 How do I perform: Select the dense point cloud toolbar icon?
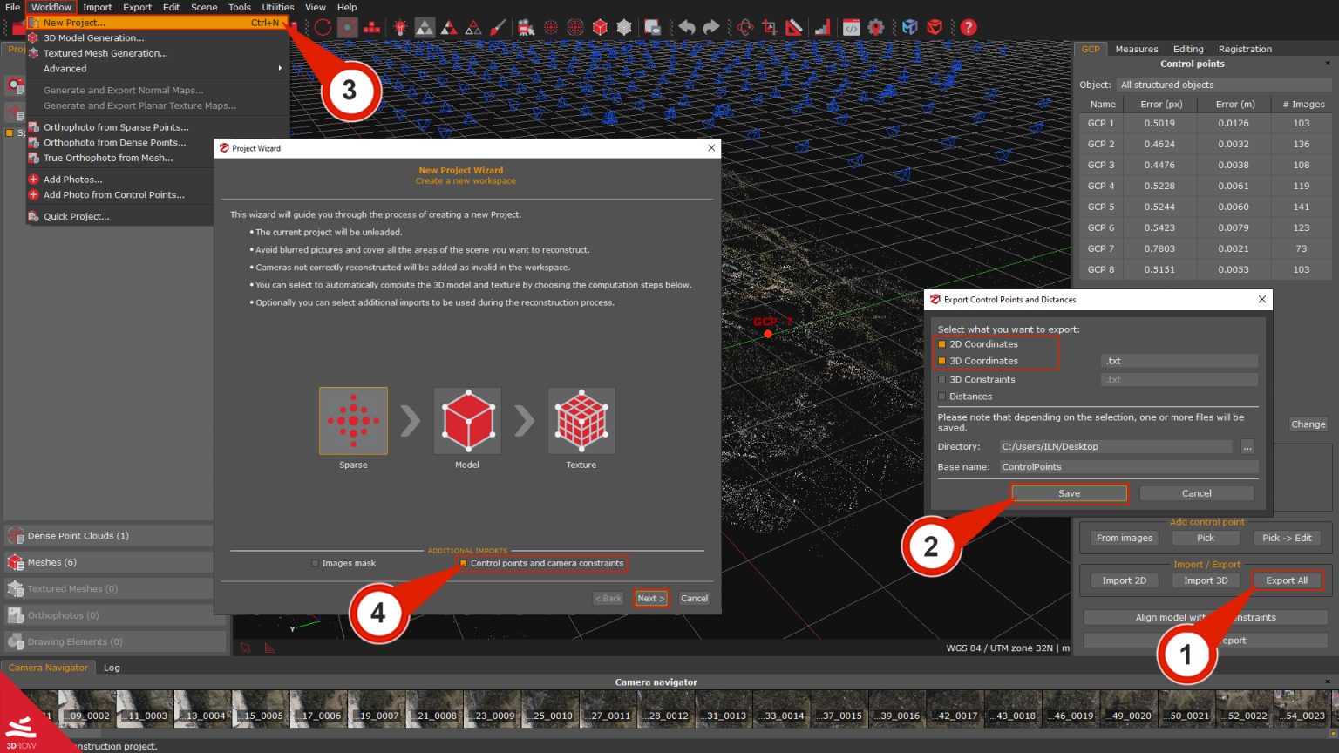tap(574, 27)
